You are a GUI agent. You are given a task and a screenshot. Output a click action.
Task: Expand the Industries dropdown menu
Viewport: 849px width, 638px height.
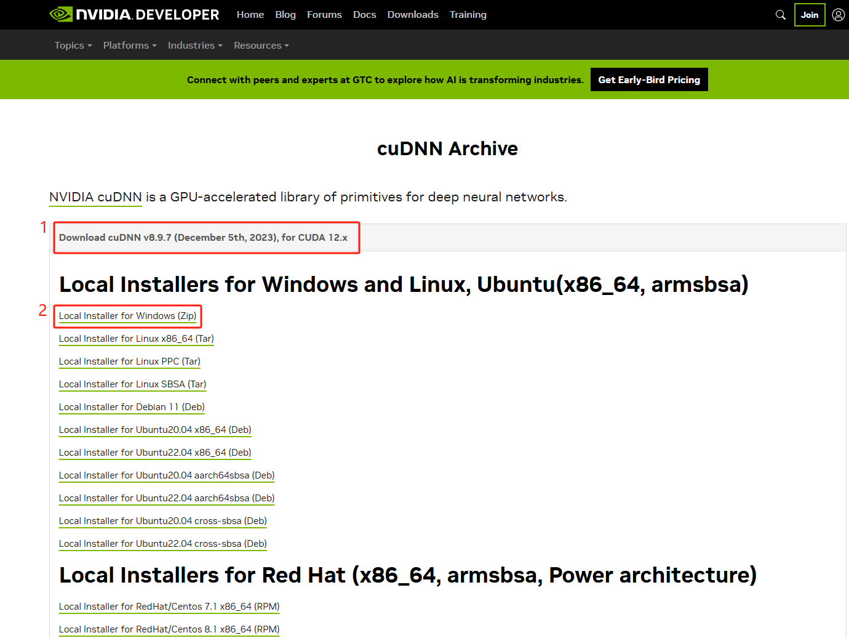click(195, 46)
